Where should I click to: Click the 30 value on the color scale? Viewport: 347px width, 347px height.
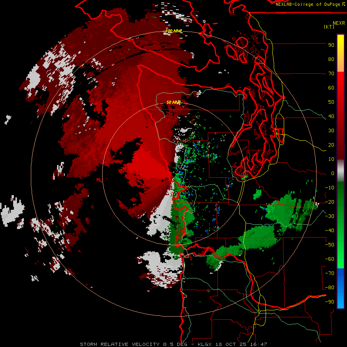point(331,131)
